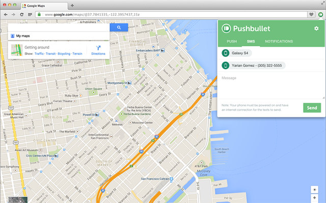Click the Grace Cathedral label
The width and height of the screenshot is (326, 203).
[x=52, y=65]
